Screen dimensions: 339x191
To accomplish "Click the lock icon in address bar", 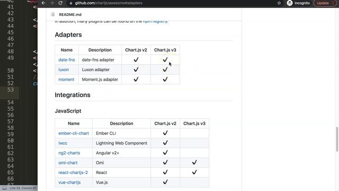I will 71,3.
